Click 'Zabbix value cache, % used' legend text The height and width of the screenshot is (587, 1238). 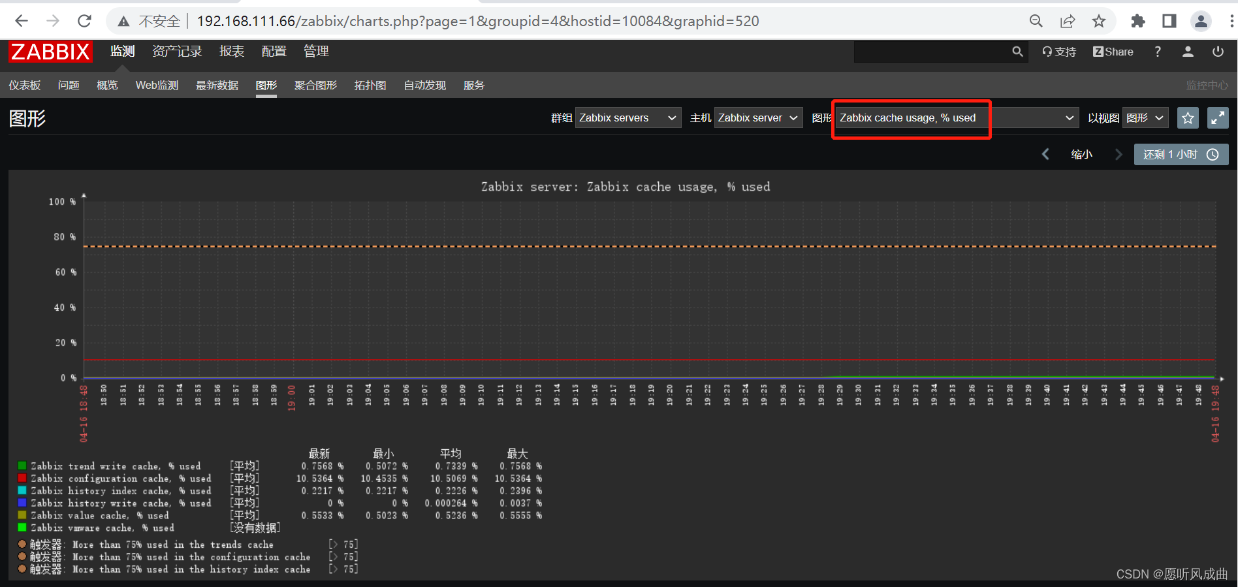point(99,515)
